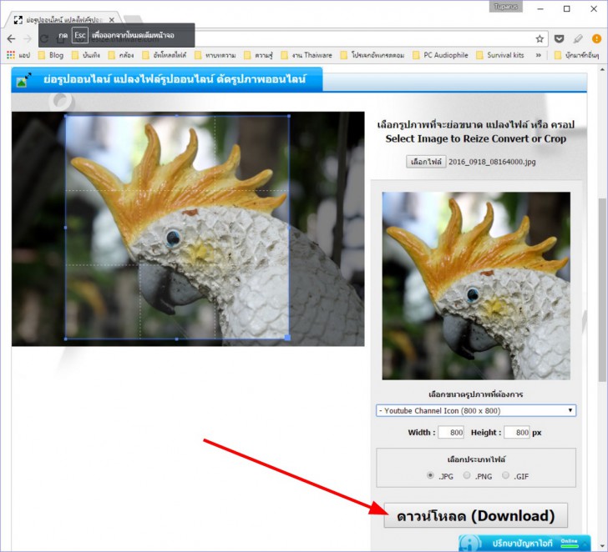
Task: Click the page vertical scrollbar thumb
Action: [x=602, y=289]
